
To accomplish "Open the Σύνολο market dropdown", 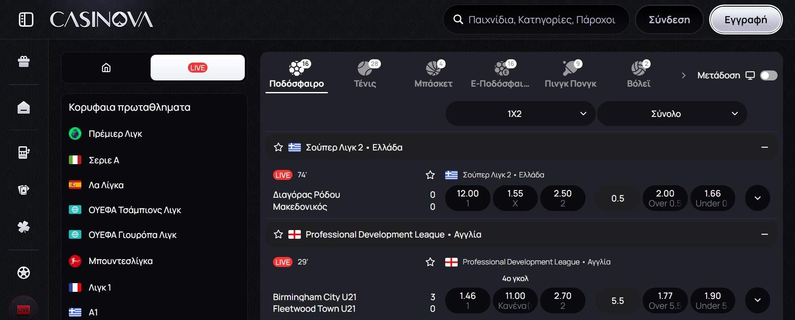I will coord(671,113).
